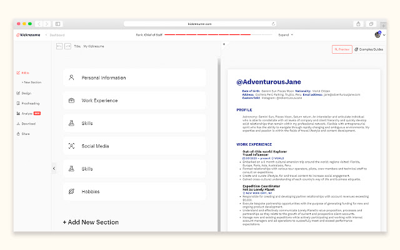Open Download in the sidebar
This screenshot has width=400, height=250.
[x=26, y=124]
